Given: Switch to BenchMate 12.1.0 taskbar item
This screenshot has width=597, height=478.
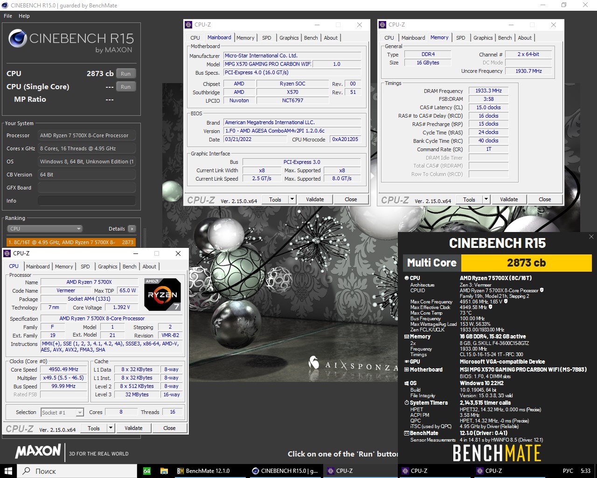Looking at the screenshot, I should [x=210, y=471].
